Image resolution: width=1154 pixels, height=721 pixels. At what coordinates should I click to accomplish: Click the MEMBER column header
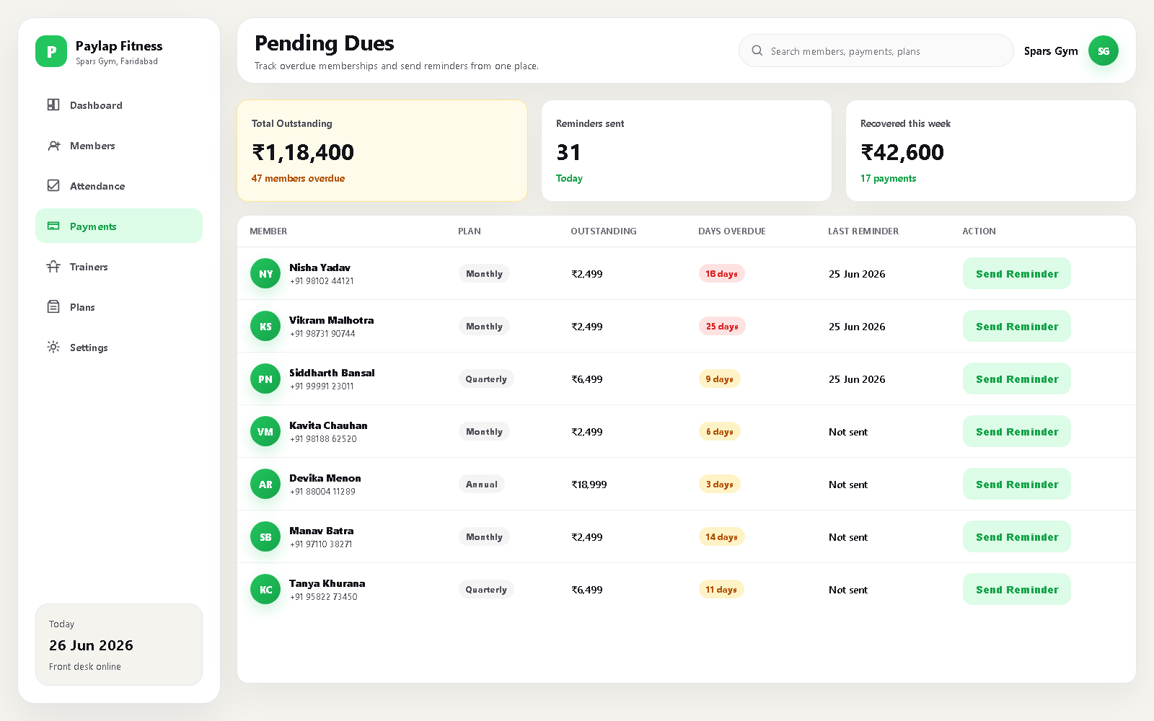click(268, 231)
